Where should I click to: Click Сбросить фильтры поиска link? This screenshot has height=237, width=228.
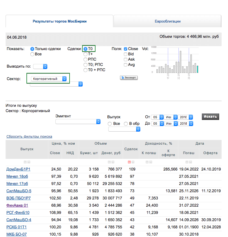coord(29,137)
